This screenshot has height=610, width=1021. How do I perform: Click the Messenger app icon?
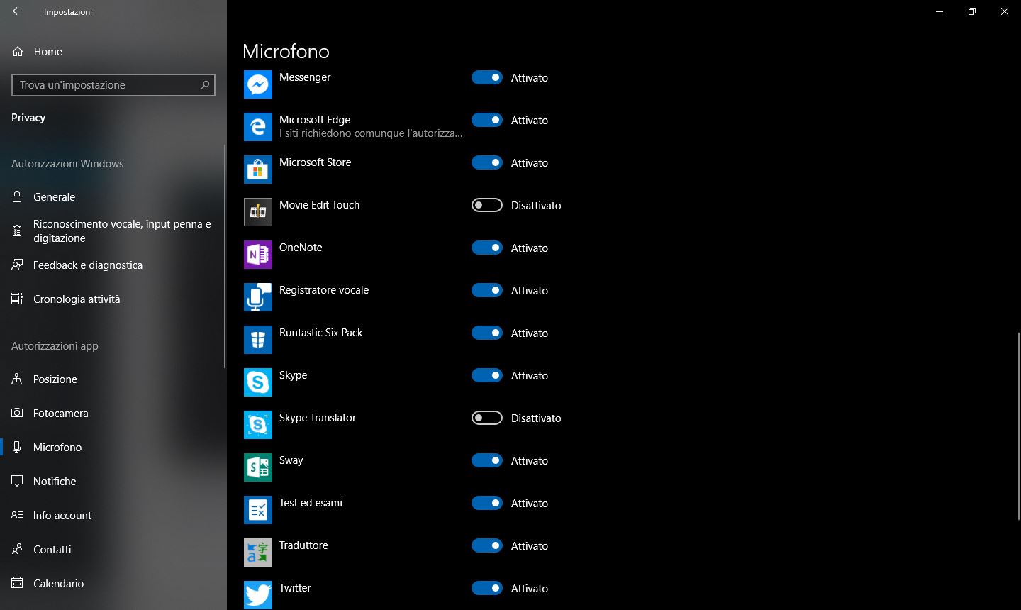[x=258, y=84]
